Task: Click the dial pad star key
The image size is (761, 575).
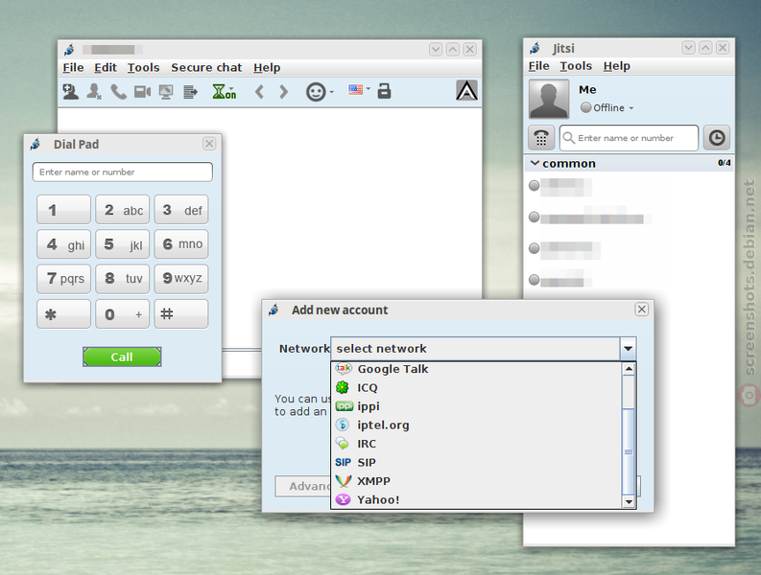Action: tap(63, 314)
